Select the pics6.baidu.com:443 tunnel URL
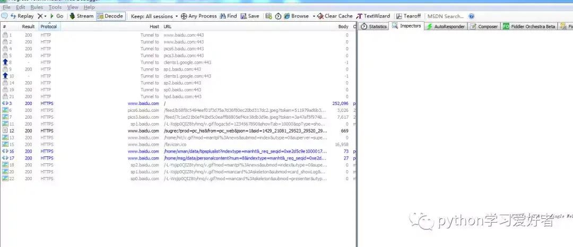The image size is (573, 247). [184, 49]
